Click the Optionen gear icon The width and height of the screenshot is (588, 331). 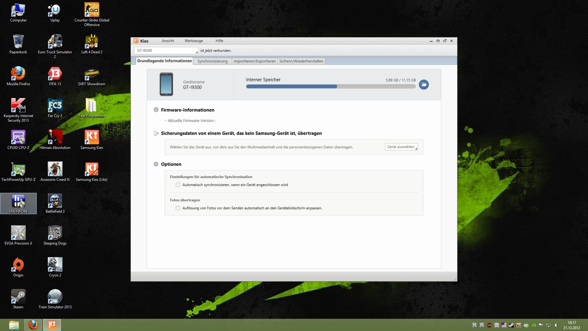point(156,164)
